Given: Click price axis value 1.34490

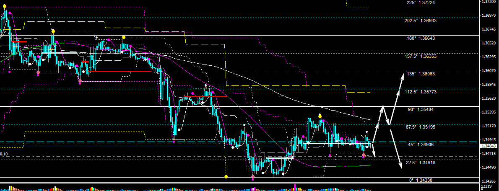Looking at the screenshot, I should pos(489,168).
